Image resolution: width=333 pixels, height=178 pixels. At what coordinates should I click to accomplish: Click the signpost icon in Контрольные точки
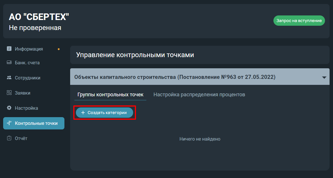[x=9, y=123]
